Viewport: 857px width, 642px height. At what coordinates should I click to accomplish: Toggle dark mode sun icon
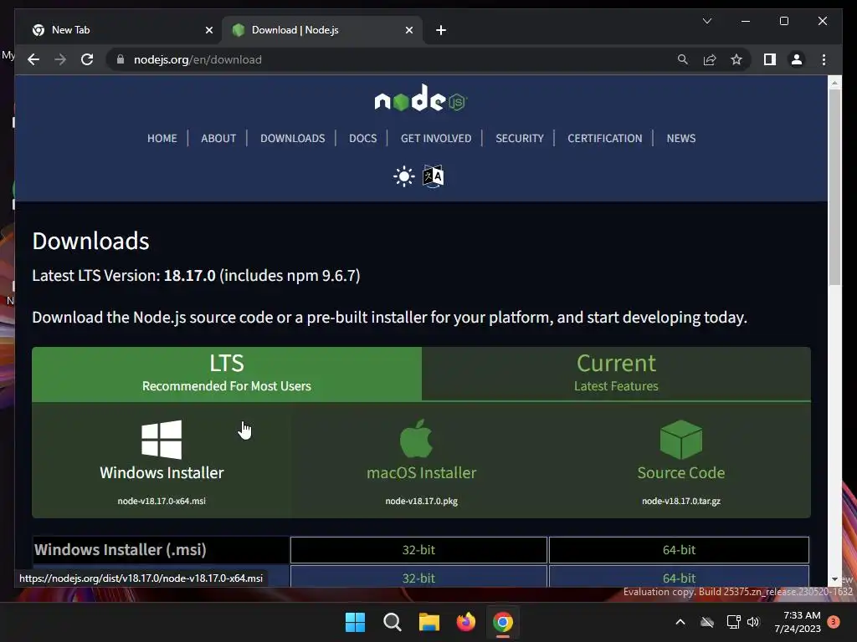[404, 176]
